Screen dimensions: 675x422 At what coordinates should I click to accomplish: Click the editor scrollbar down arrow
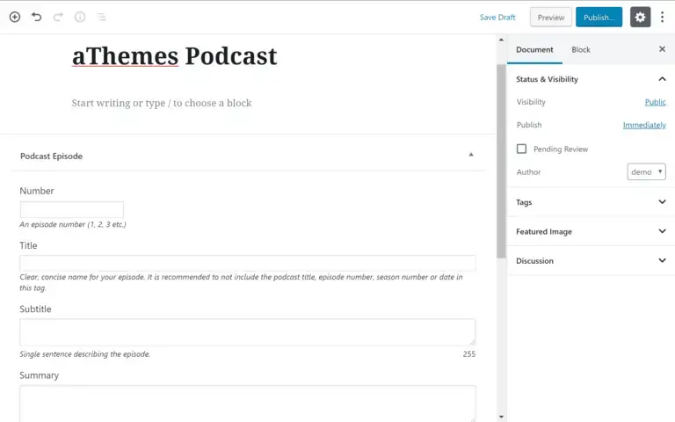coord(501,417)
